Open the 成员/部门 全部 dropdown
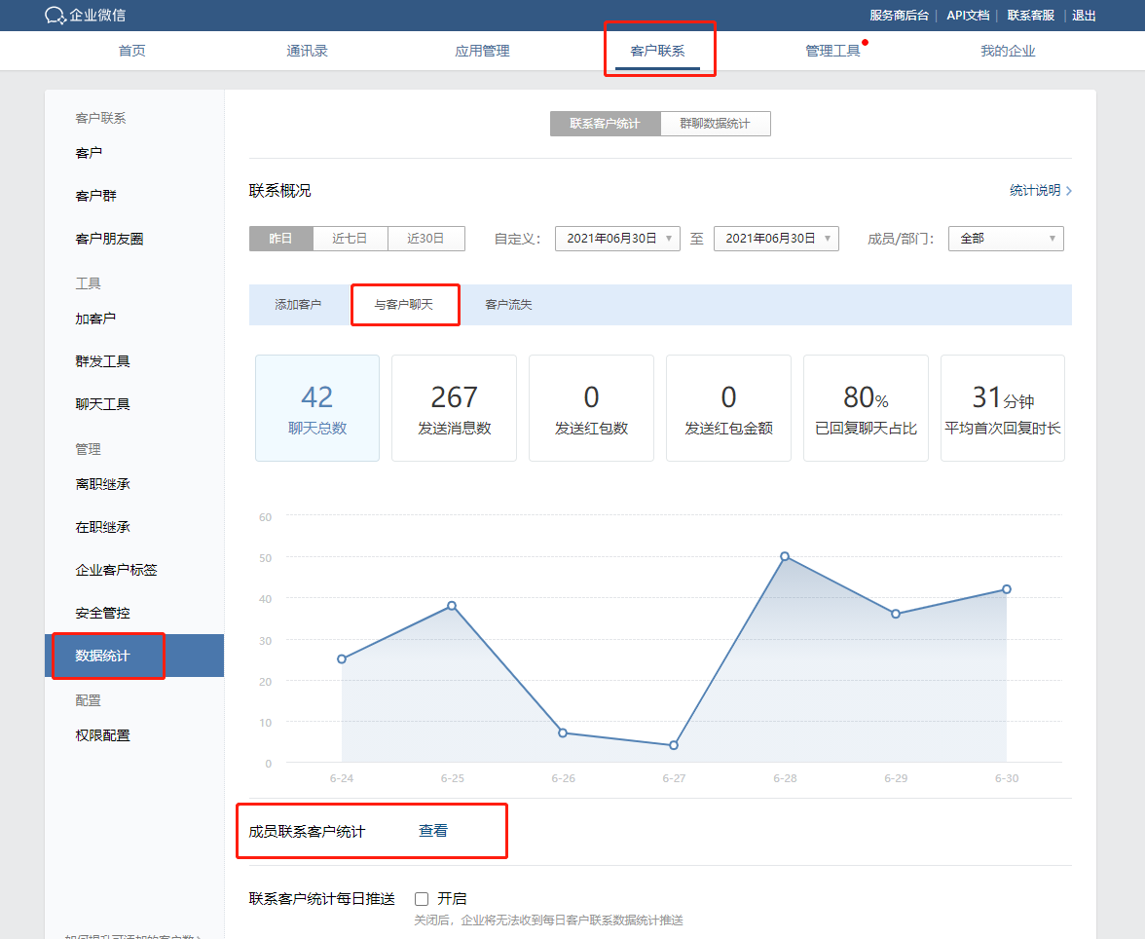 click(1006, 238)
